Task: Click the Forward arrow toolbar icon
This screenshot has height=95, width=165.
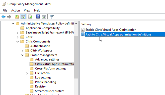Action: pyautogui.click(x=9, y=17)
